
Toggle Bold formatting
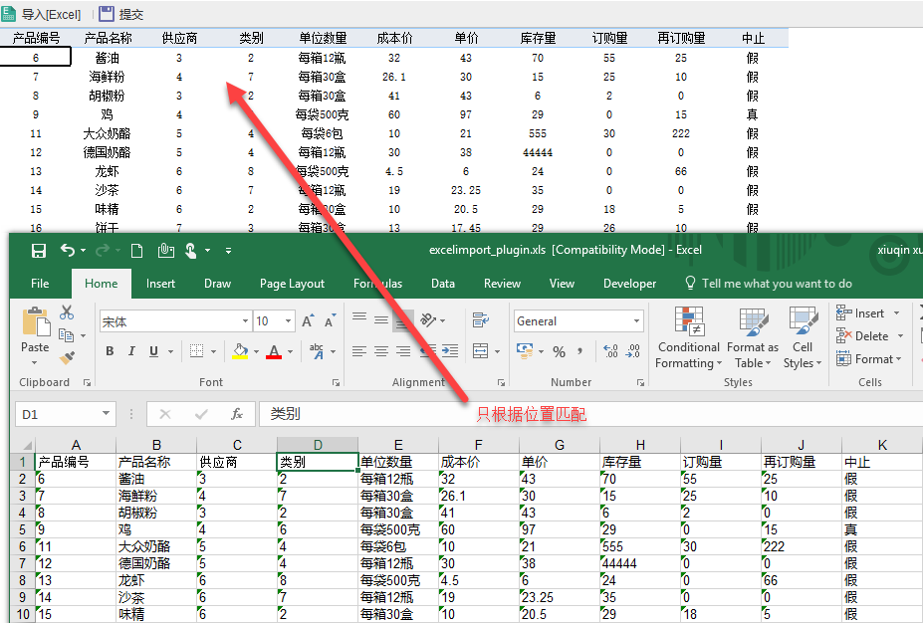110,351
